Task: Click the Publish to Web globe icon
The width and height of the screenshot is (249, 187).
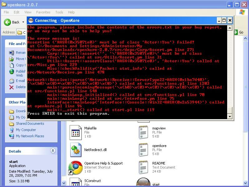Action: (12, 72)
